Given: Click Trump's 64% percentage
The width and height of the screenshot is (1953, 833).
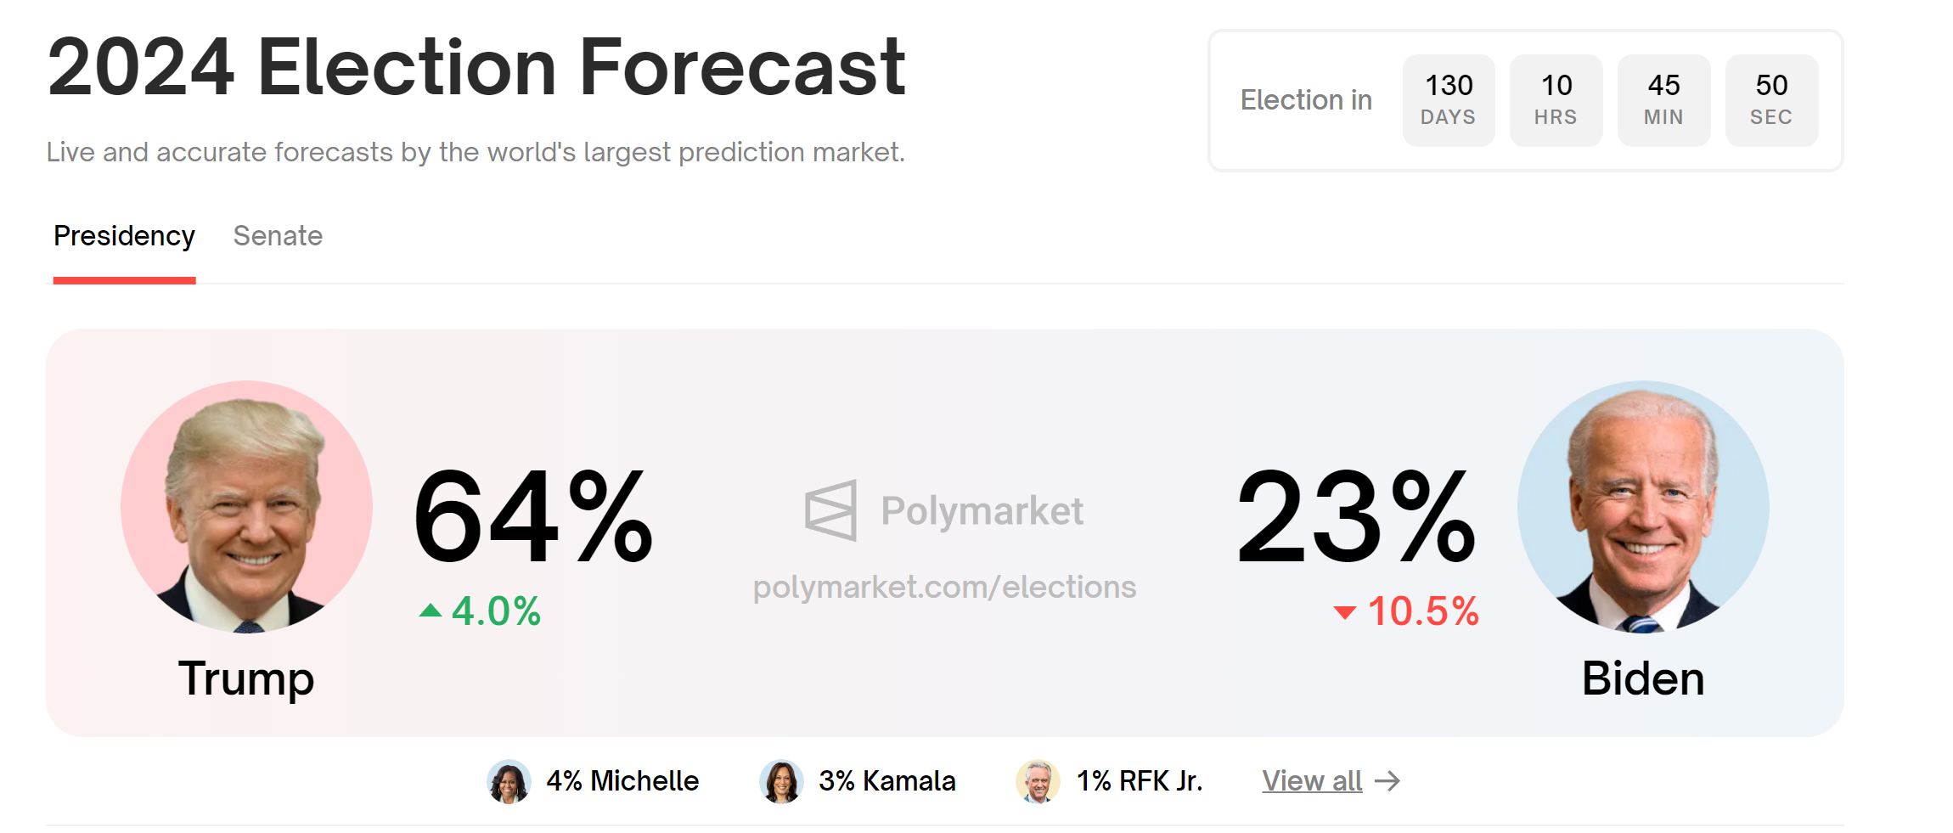Looking at the screenshot, I should coord(533,518).
